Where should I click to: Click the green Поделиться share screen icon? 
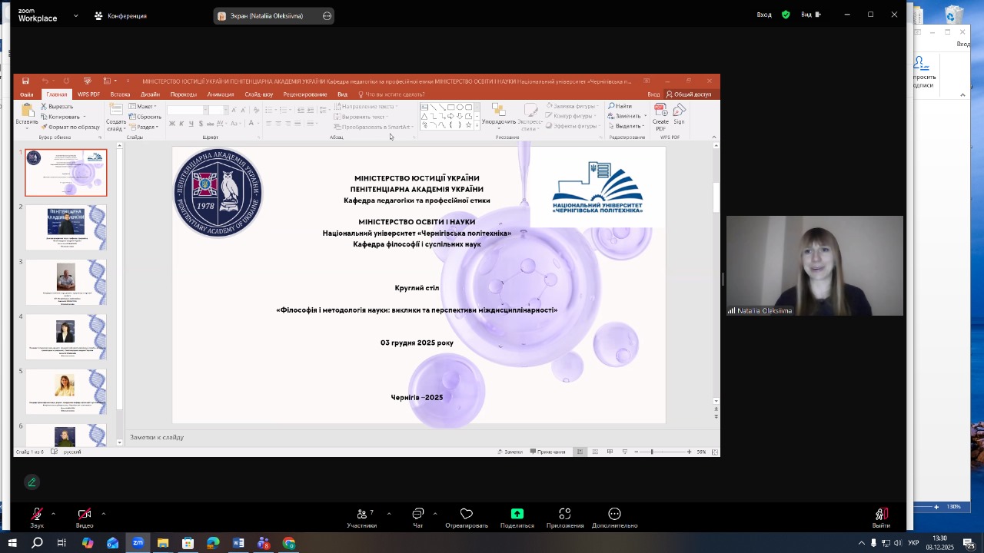point(517,515)
